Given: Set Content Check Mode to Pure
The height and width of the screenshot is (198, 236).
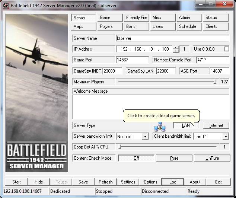Looking at the screenshot, I should coord(174,158).
